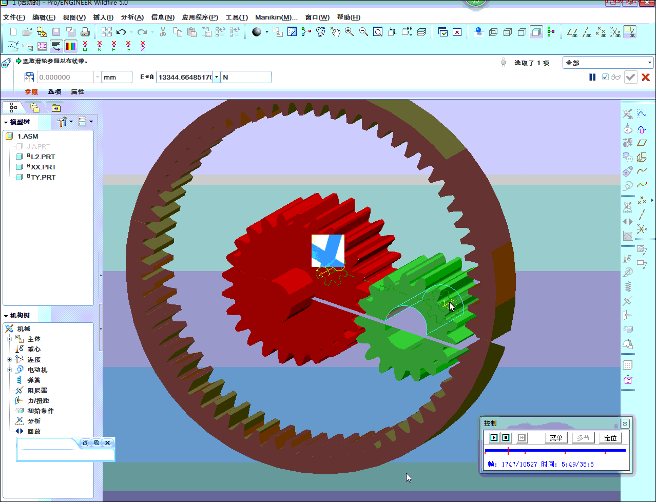Screen dimensions: 656x502
Task: Click the 定位 button in control panel
Action: [610, 438]
